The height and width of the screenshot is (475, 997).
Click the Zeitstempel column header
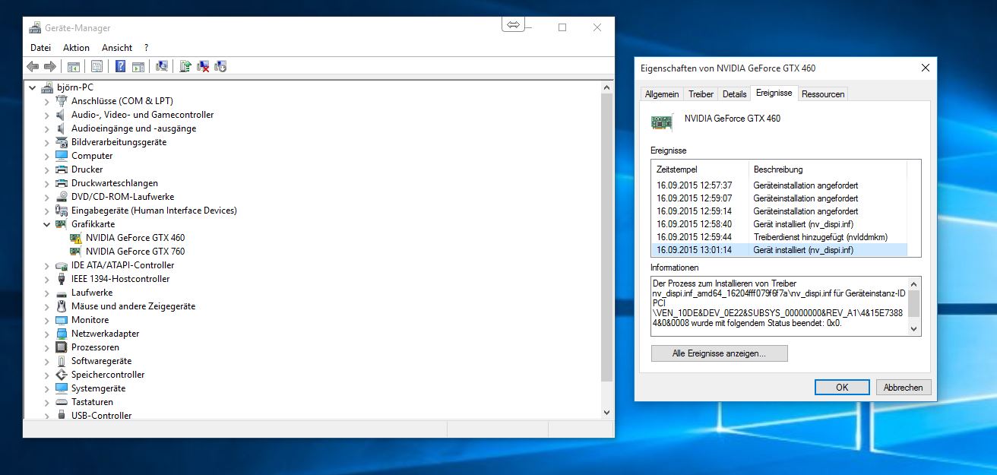tap(700, 169)
